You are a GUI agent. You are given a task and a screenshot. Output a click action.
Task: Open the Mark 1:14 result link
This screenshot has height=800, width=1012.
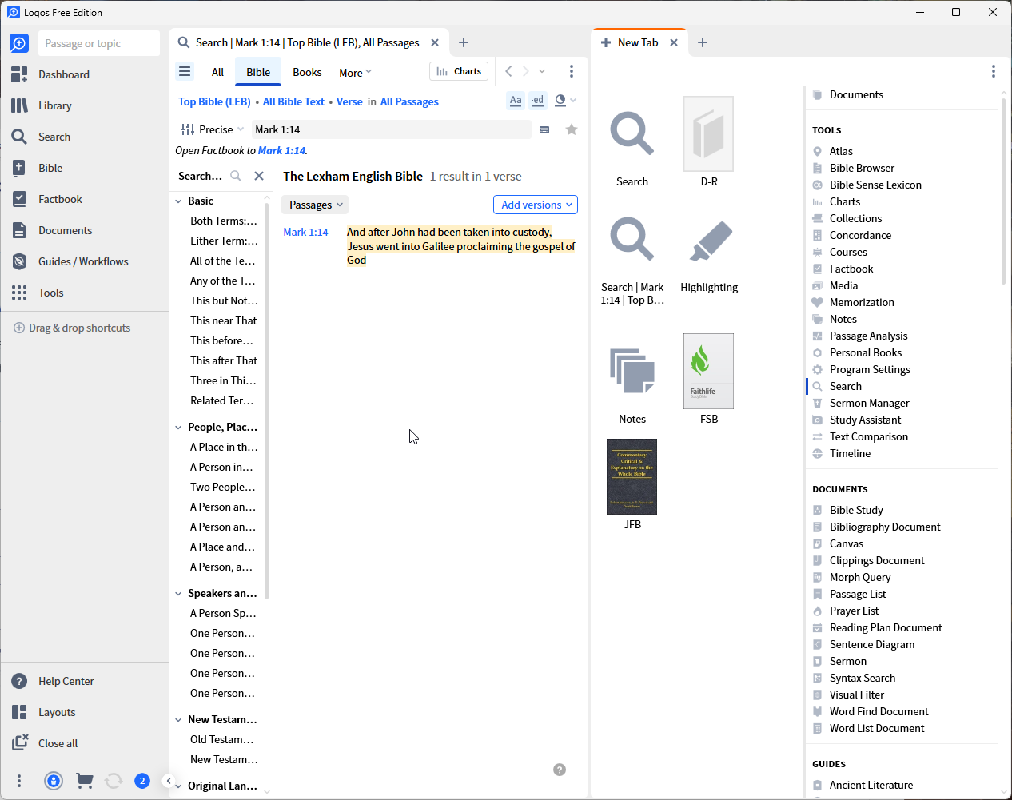(305, 232)
